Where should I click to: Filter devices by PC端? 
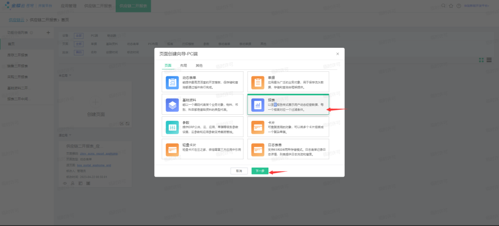[94, 35]
